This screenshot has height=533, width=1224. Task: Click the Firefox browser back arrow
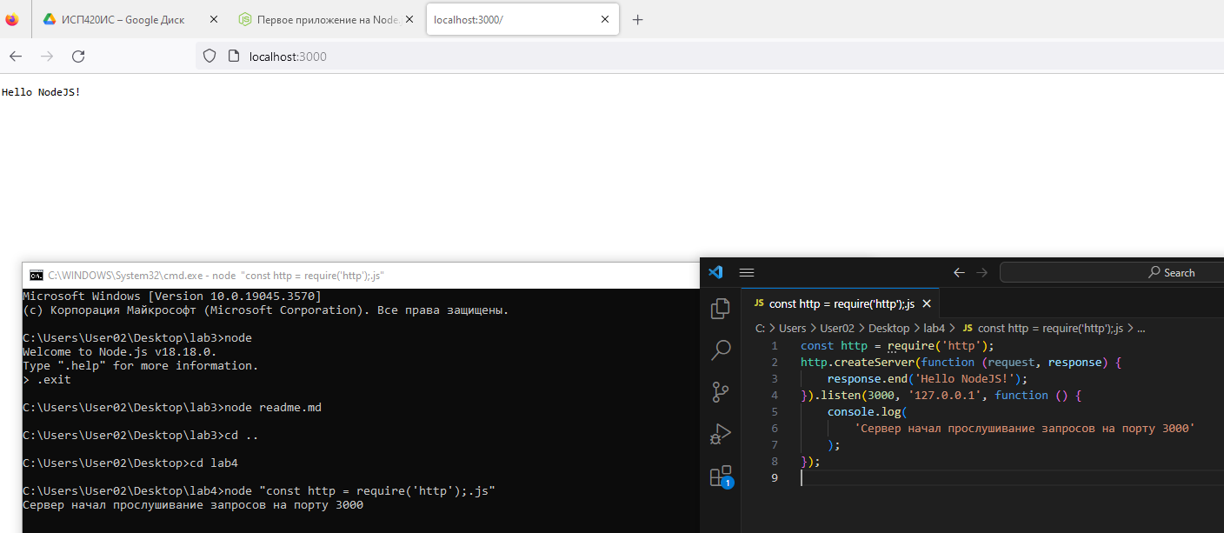point(16,57)
